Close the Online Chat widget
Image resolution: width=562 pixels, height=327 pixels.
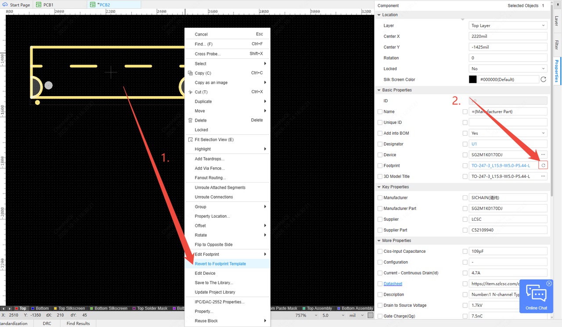(549, 284)
